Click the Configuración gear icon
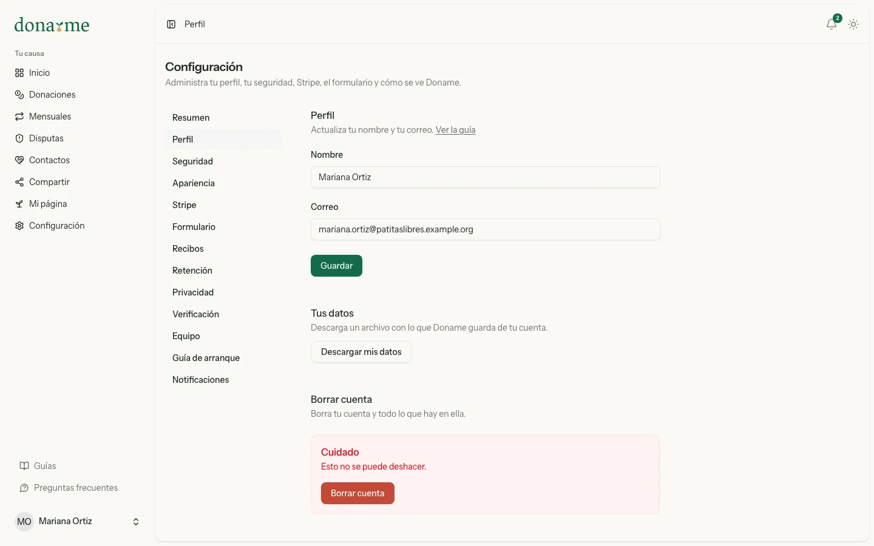Image resolution: width=874 pixels, height=546 pixels. click(19, 226)
